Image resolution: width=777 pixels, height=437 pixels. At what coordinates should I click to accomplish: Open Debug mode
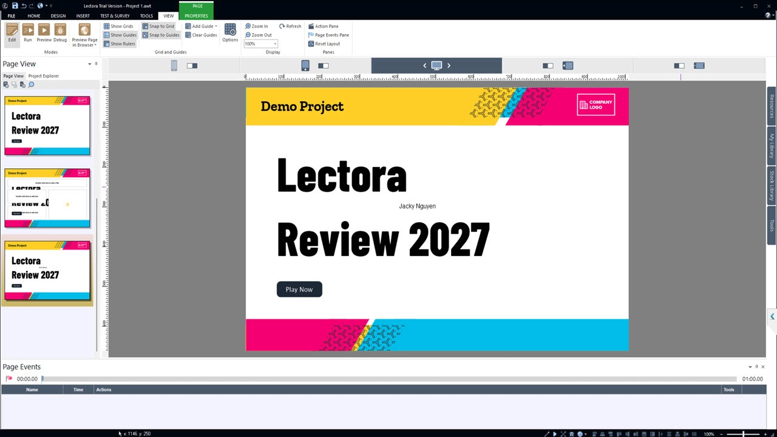pyautogui.click(x=60, y=33)
